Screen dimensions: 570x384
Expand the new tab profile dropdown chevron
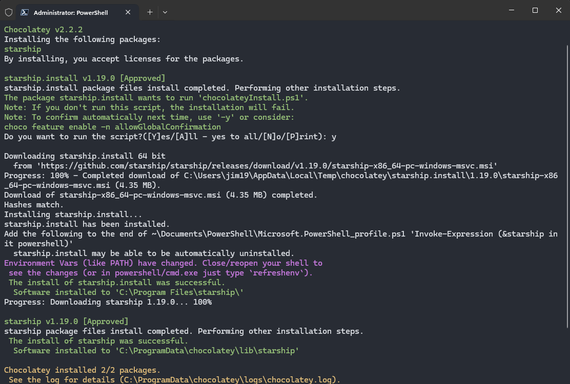(165, 12)
